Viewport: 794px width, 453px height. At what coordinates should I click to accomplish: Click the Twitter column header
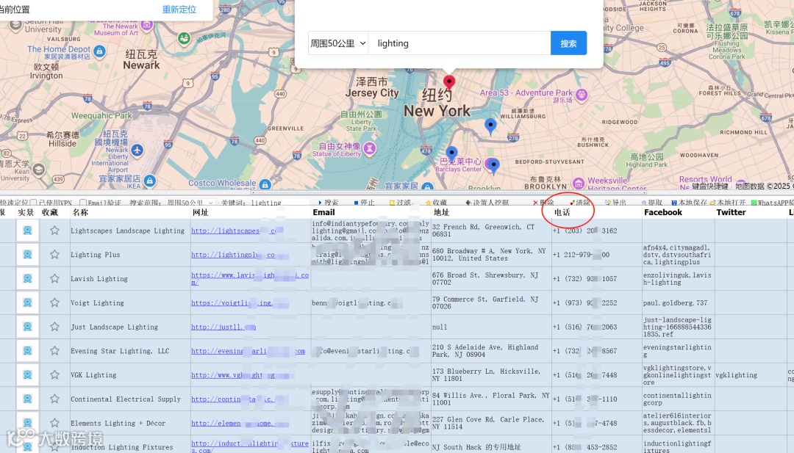pyautogui.click(x=731, y=212)
